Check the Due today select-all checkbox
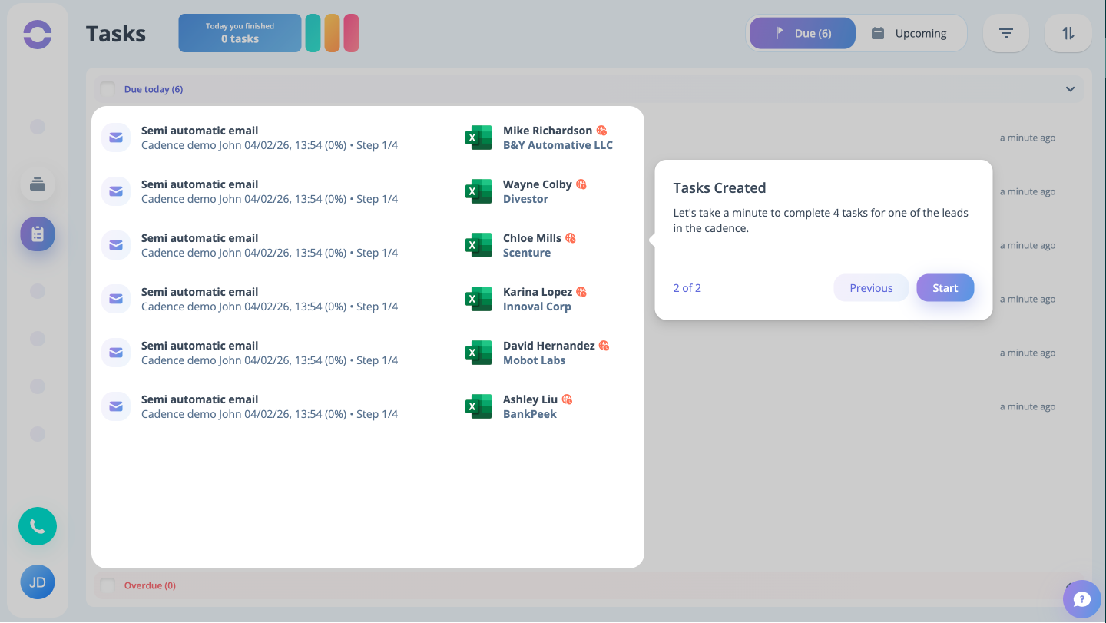The height and width of the screenshot is (623, 1106). coord(108,89)
